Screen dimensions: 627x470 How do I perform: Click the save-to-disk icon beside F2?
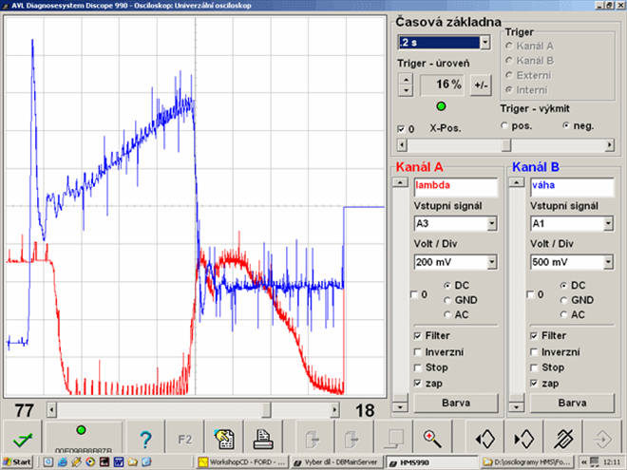[225, 438]
